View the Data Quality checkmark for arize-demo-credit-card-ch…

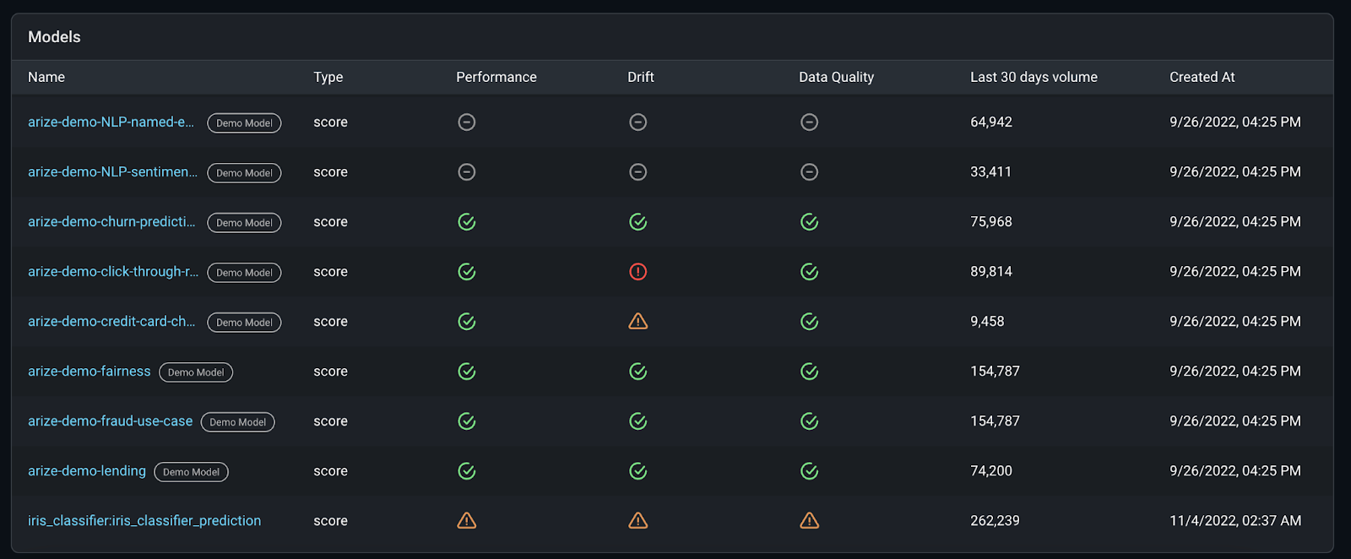(810, 322)
